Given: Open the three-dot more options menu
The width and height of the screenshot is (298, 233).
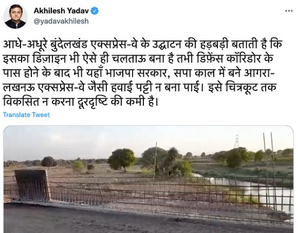Looking at the screenshot, I should [289, 11].
